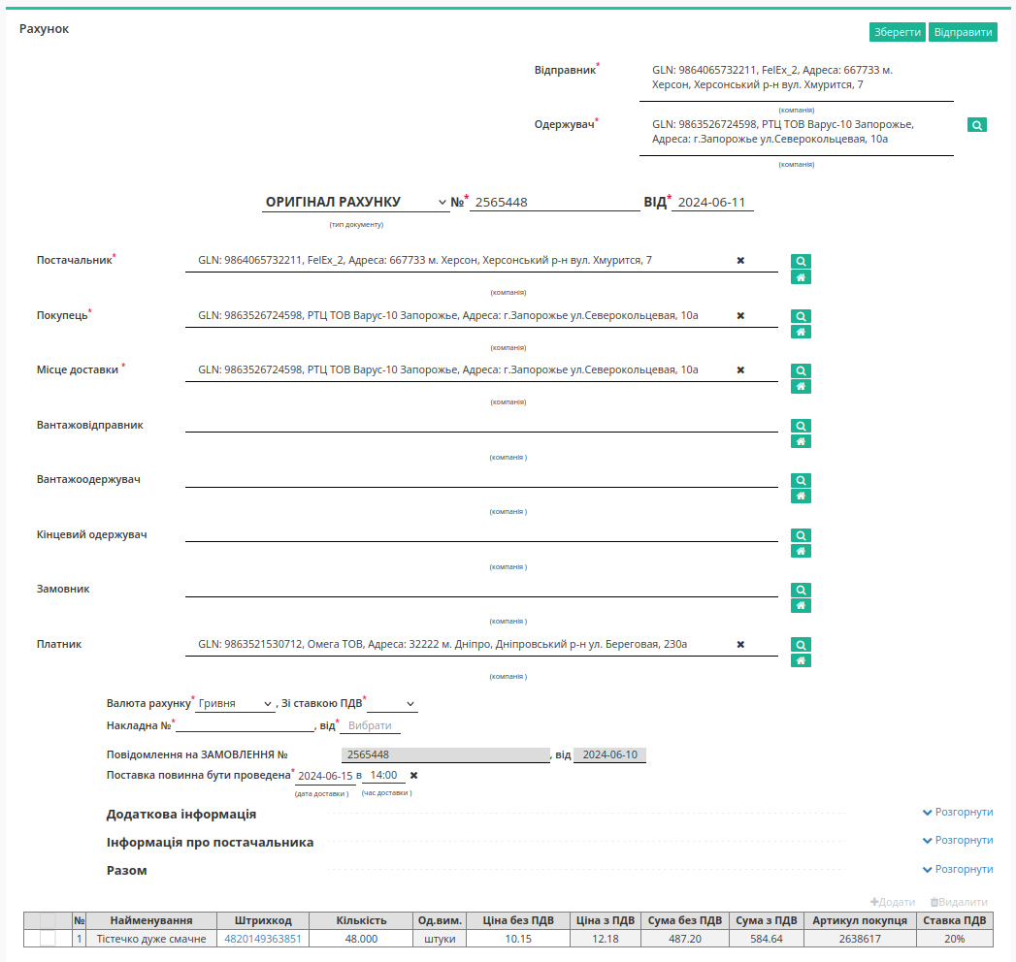Clear the Постачальник field with X
Image resolution: width=1016 pixels, height=962 pixels.
point(740,260)
